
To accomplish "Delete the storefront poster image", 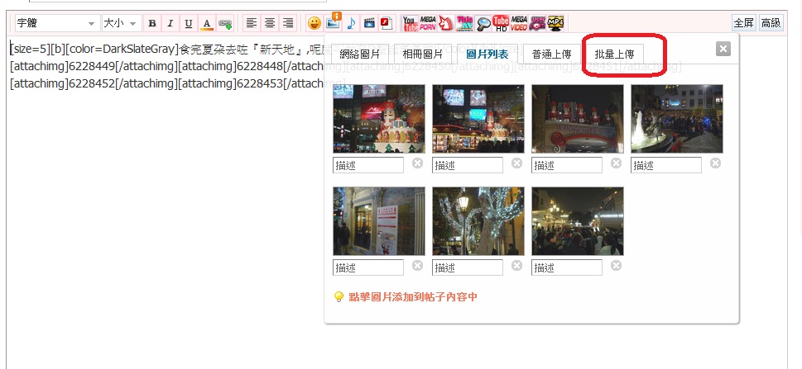I will pyautogui.click(x=418, y=265).
